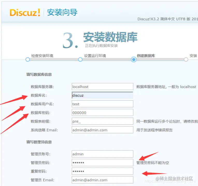Click the 用于发送程序错误报告 hint text
198x186 pixels.
coord(154,130)
